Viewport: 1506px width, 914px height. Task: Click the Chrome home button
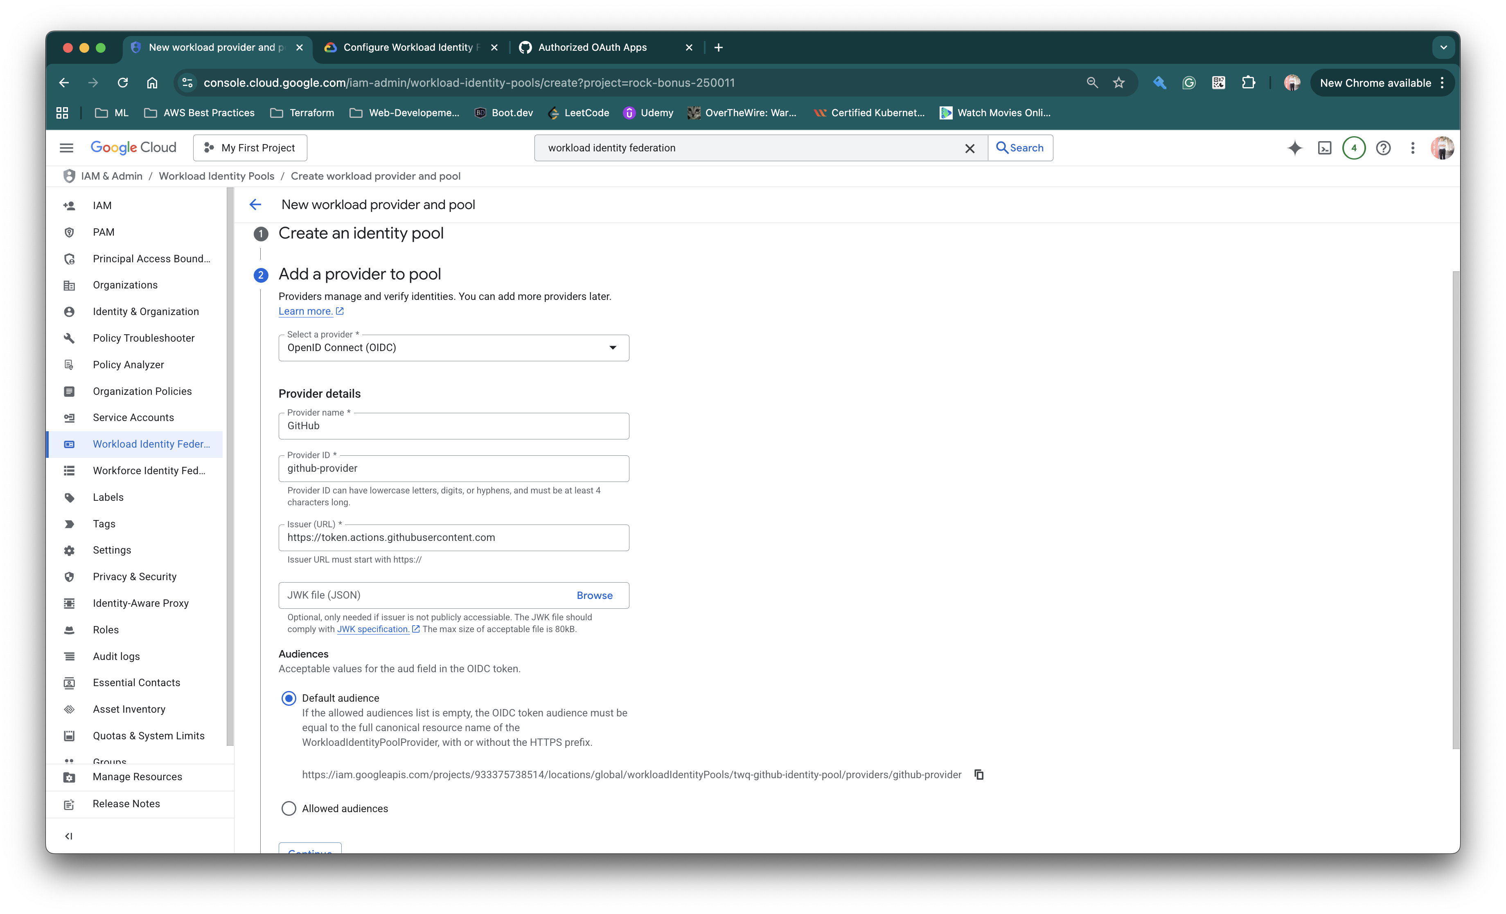(x=152, y=83)
